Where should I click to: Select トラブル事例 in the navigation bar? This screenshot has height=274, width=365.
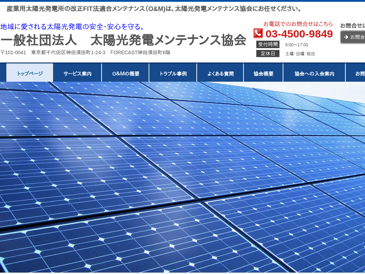(173, 73)
